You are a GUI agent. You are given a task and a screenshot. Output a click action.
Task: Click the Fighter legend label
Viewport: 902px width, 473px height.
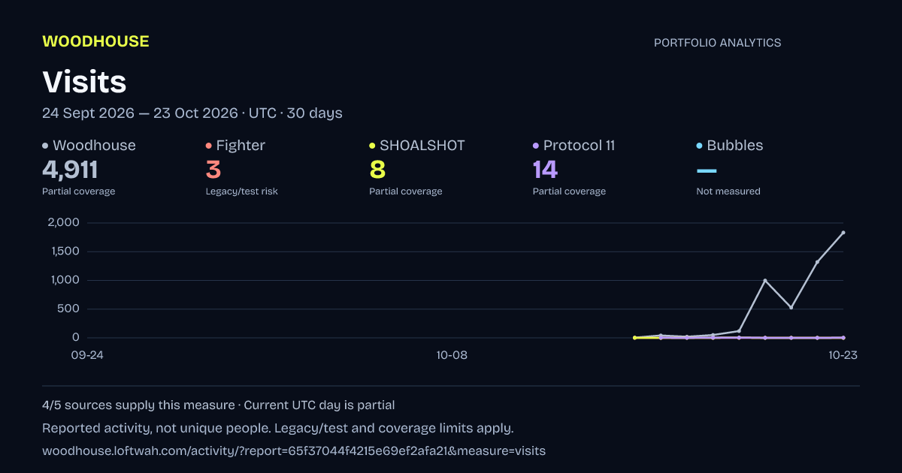tap(241, 146)
